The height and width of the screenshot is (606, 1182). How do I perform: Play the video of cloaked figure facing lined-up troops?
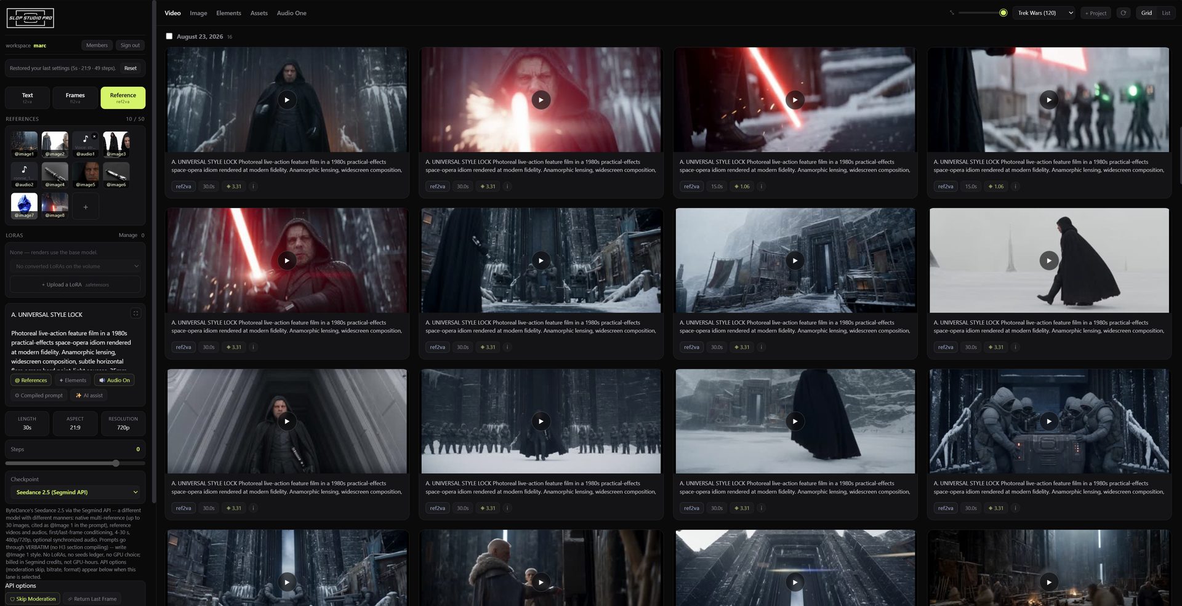point(541,421)
